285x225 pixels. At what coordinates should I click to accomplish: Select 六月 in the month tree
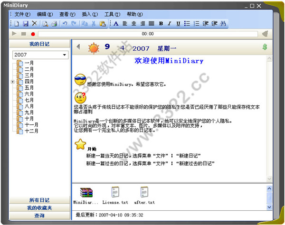(29, 94)
